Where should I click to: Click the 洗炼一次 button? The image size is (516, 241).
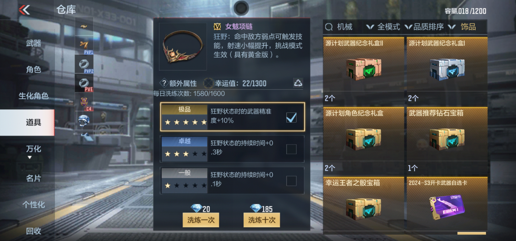(201, 220)
